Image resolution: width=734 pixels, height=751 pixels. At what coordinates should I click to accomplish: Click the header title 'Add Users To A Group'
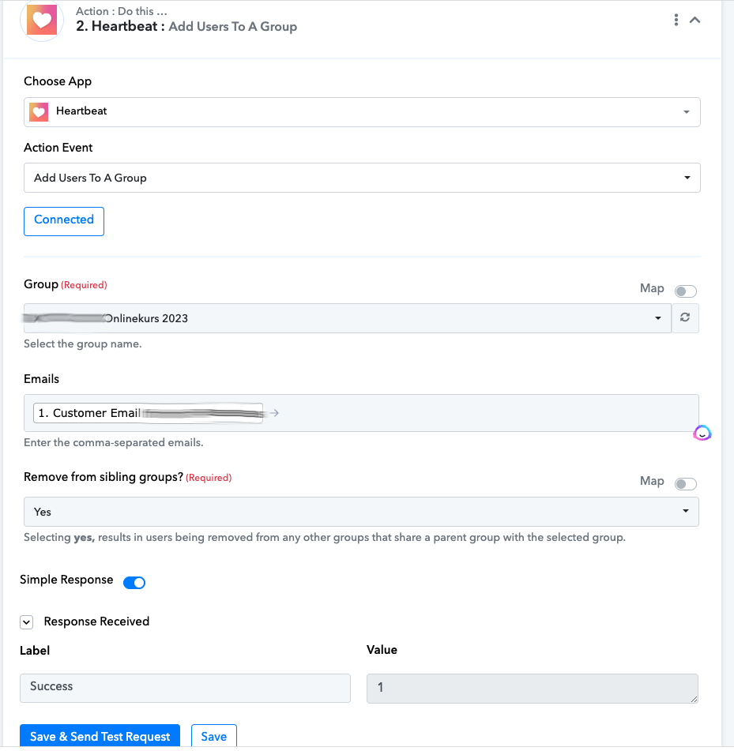pos(233,26)
